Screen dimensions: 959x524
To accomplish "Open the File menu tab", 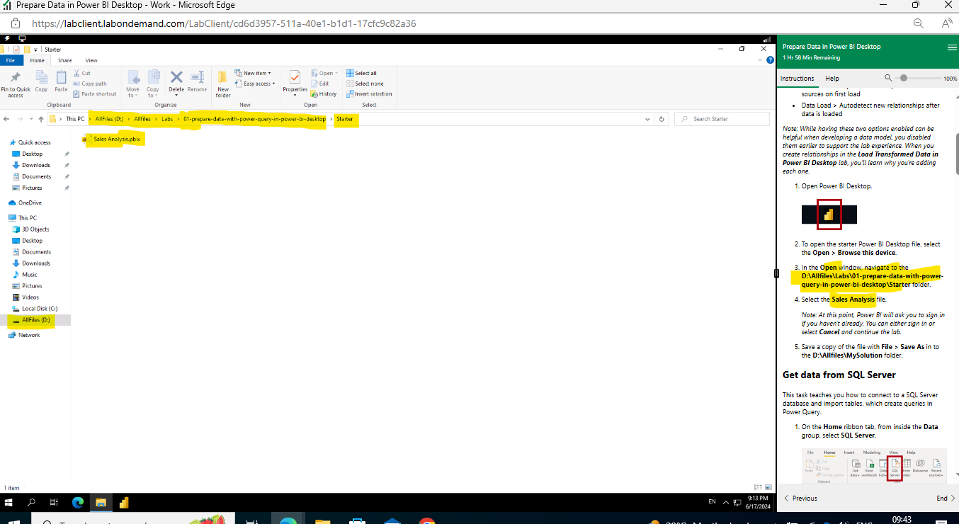I will point(11,60).
